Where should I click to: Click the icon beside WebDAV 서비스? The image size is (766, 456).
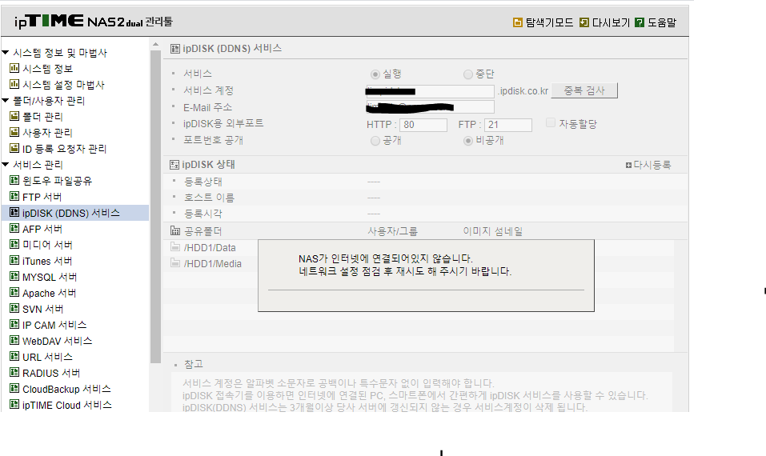point(14,340)
